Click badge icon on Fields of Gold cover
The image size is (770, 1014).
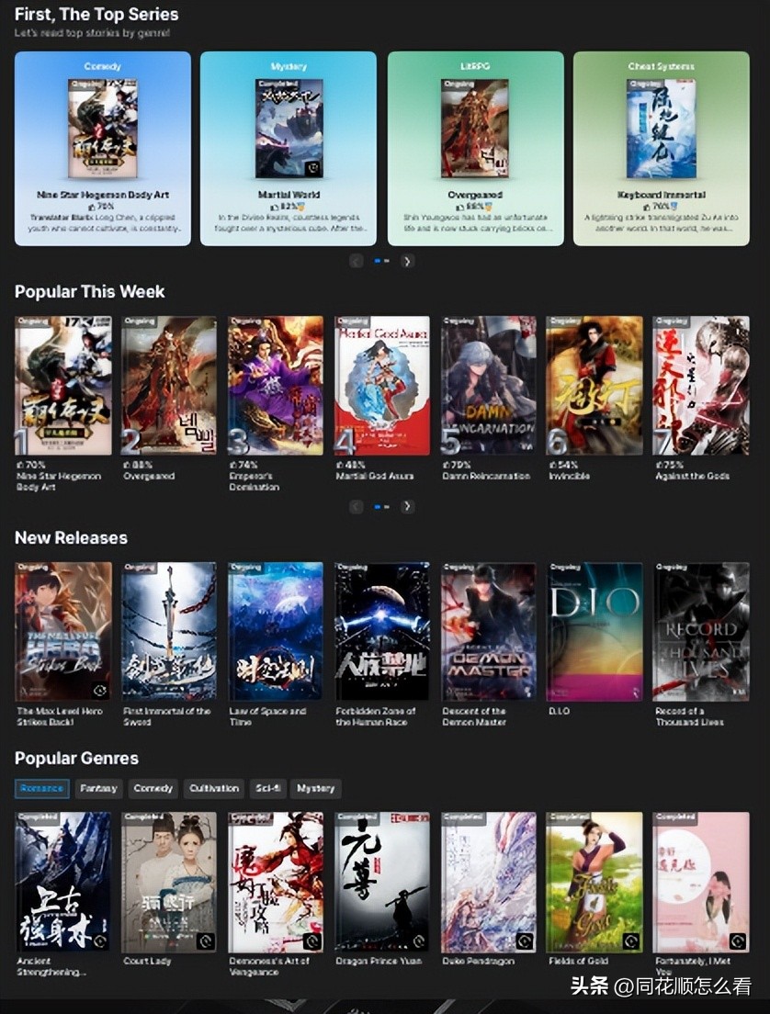631,941
